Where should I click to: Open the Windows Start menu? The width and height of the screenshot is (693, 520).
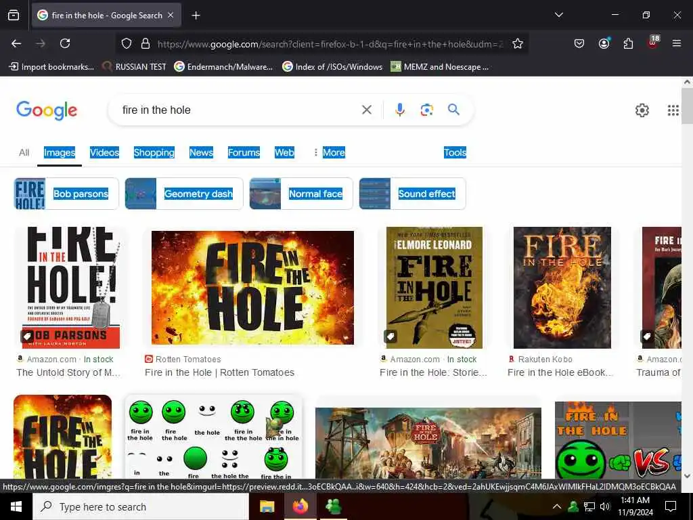(16, 506)
